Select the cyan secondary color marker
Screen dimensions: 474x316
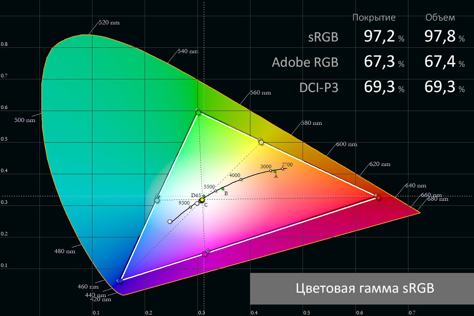coord(157,200)
